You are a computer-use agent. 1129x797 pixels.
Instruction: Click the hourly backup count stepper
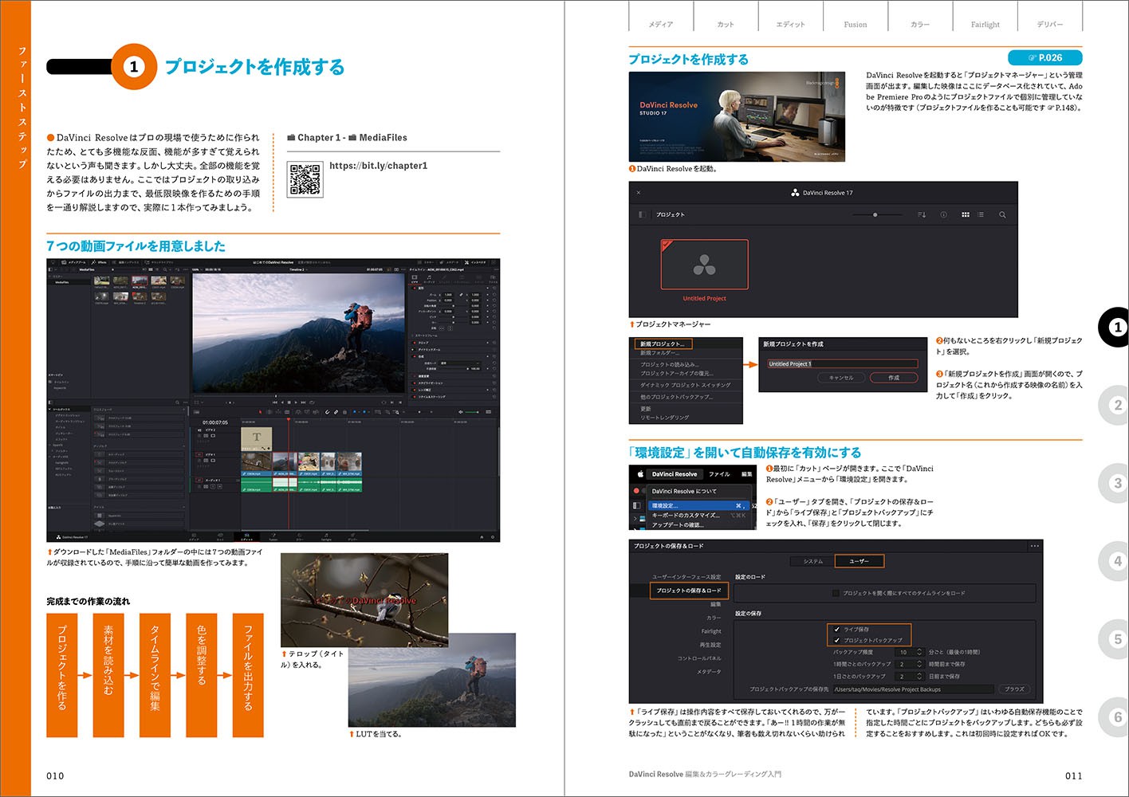[919, 664]
